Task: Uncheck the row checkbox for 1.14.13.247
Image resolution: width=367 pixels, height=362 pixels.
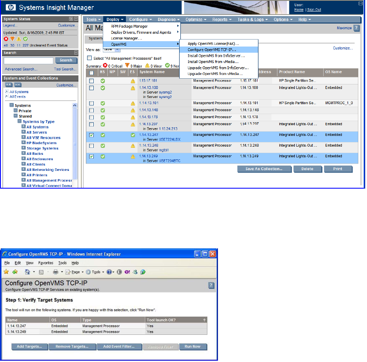Action: pos(92,135)
